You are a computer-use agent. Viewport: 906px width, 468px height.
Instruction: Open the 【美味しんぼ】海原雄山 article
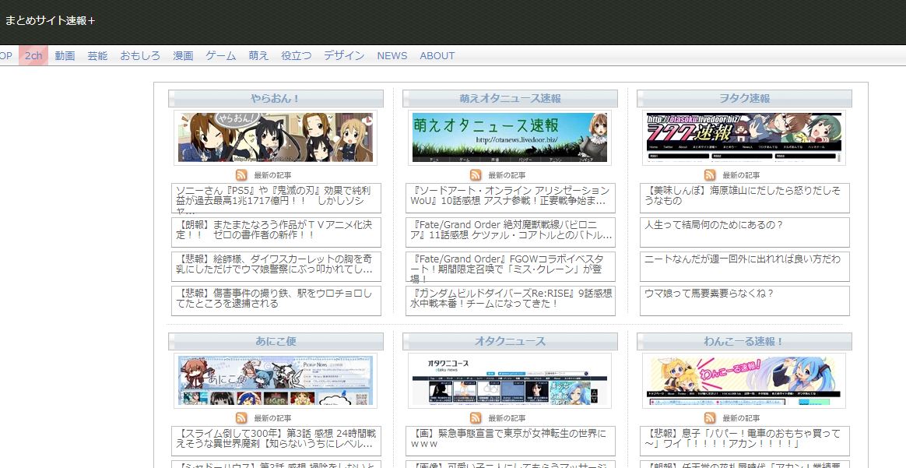coord(745,198)
